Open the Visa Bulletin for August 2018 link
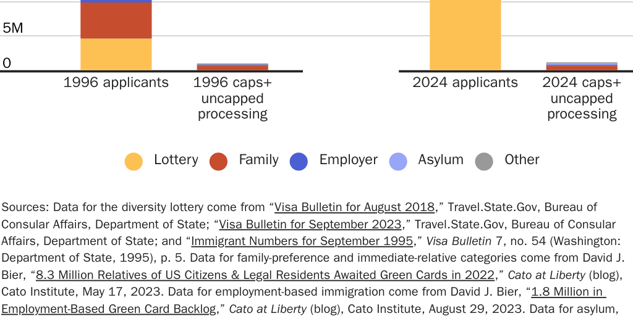Screen dimensions: 633x316 click(x=354, y=207)
